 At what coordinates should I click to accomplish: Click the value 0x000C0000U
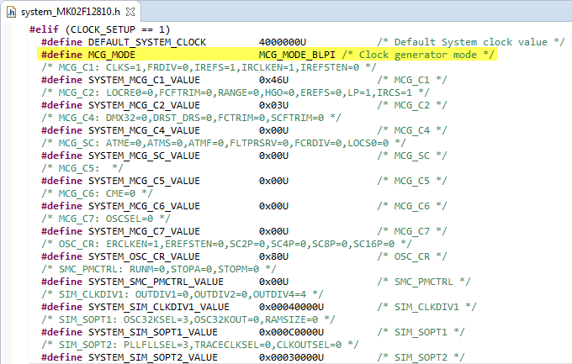click(291, 332)
